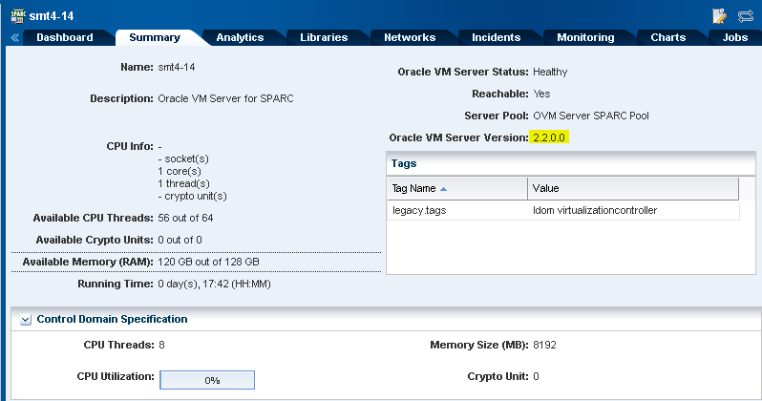762x401 pixels.
Task: Switch to the Monitoring tab
Action: [x=585, y=37]
